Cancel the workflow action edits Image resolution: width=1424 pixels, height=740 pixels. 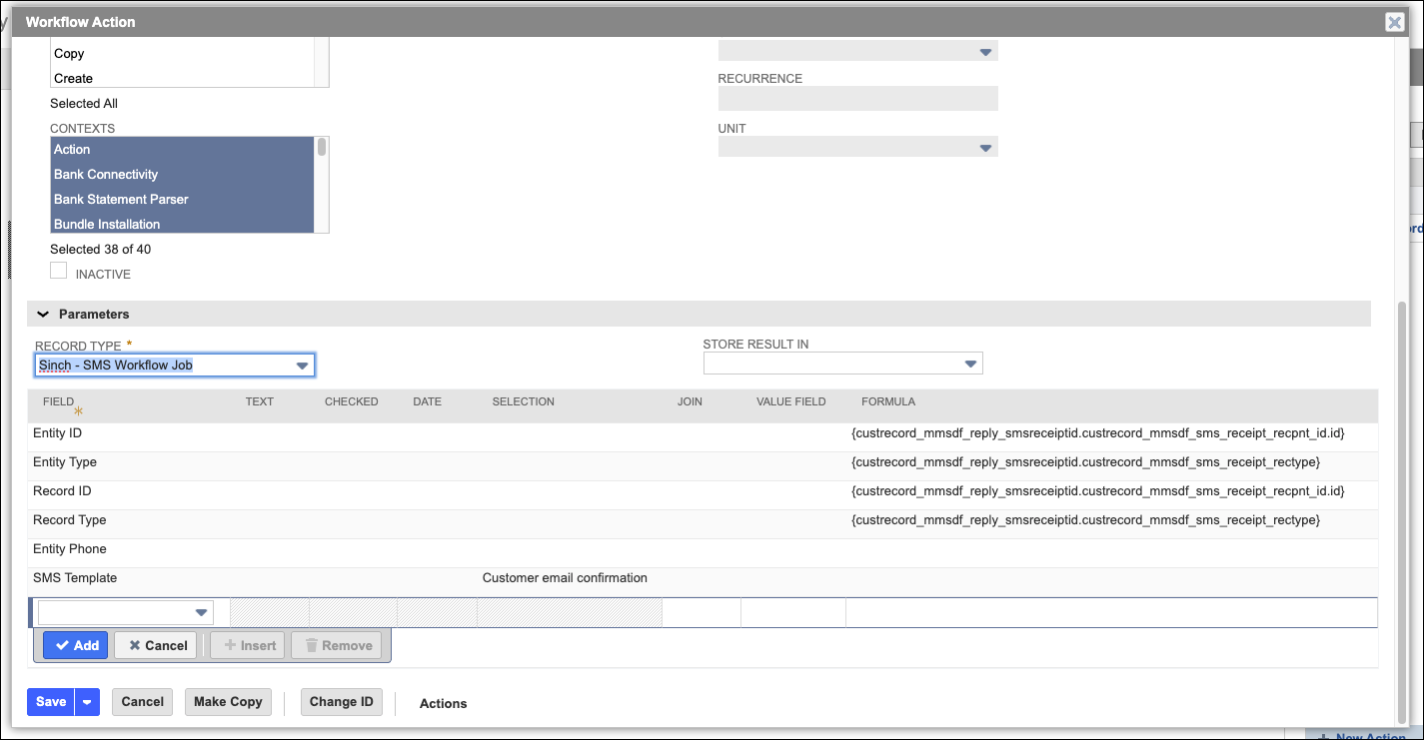pyautogui.click(x=142, y=702)
